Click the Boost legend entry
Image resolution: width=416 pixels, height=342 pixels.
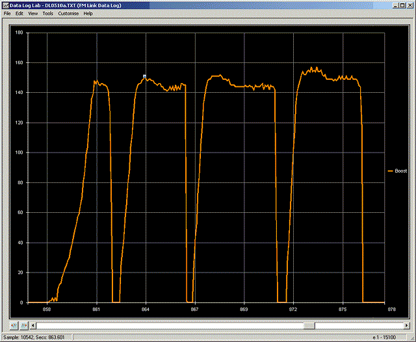tap(397, 171)
